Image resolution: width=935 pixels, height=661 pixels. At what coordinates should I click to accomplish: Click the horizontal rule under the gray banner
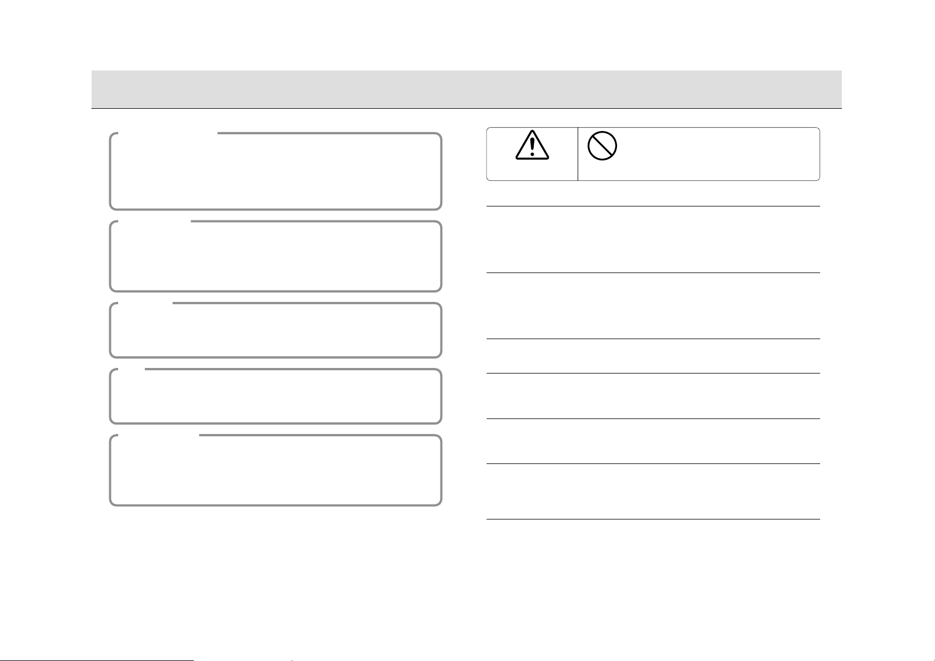(466, 108)
